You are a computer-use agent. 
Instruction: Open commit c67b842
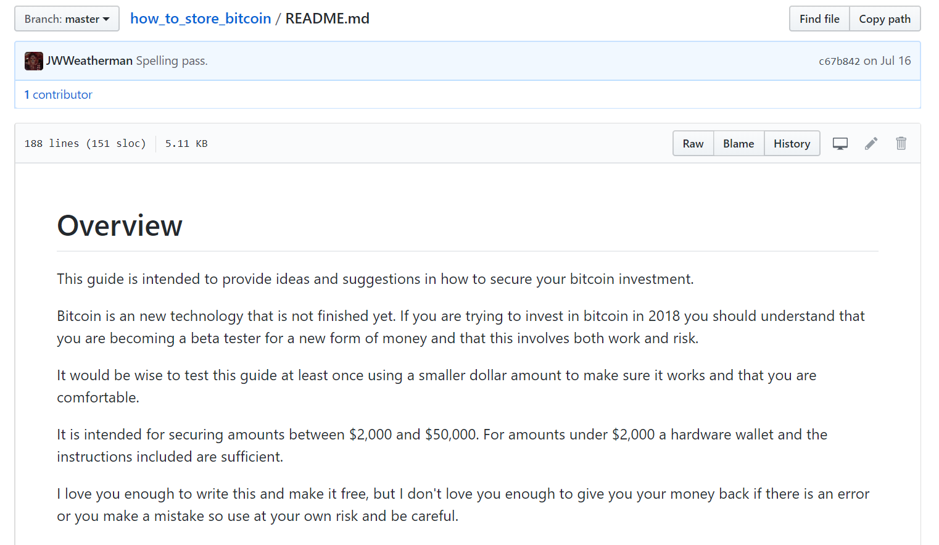(x=839, y=61)
